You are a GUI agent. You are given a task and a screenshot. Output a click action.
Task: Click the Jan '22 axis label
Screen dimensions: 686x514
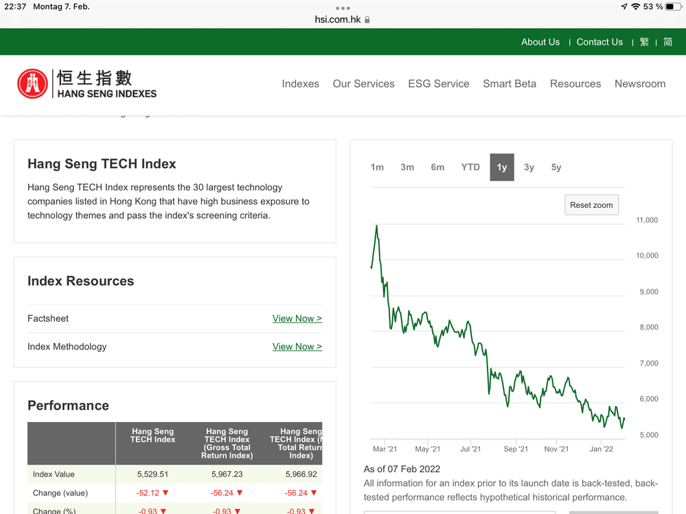(x=601, y=449)
